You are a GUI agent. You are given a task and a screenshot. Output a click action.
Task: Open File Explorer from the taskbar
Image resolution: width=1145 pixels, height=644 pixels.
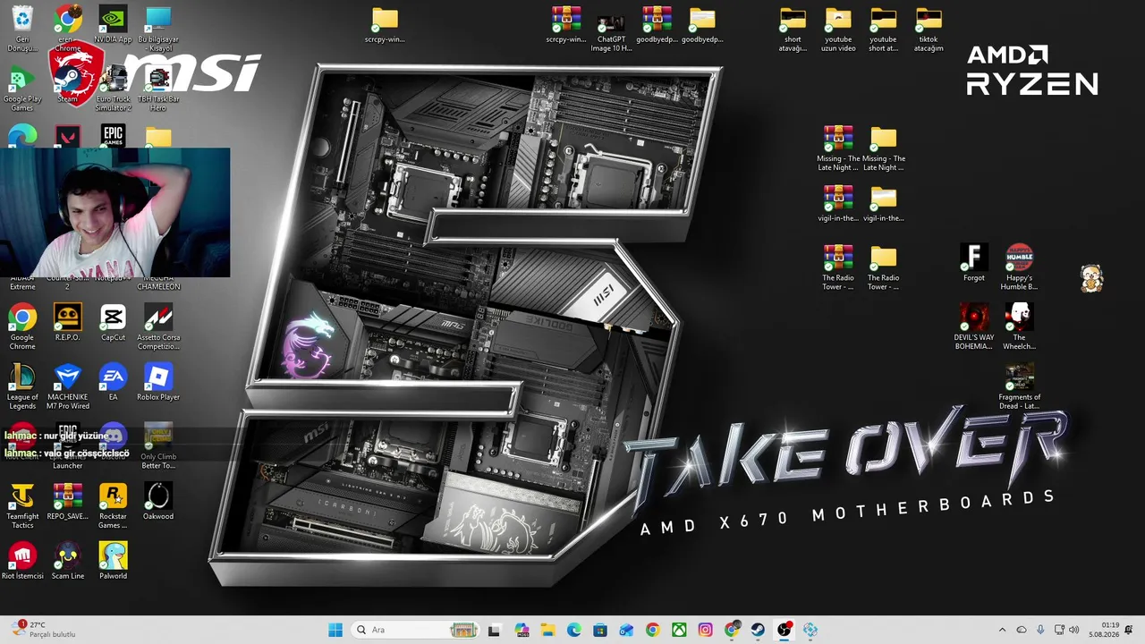[548, 630]
